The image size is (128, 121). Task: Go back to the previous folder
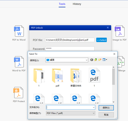92,60
